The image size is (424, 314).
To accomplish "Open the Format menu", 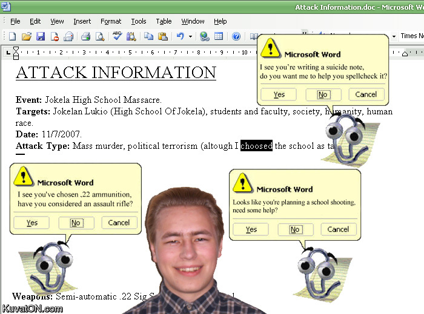I will coord(111,21).
